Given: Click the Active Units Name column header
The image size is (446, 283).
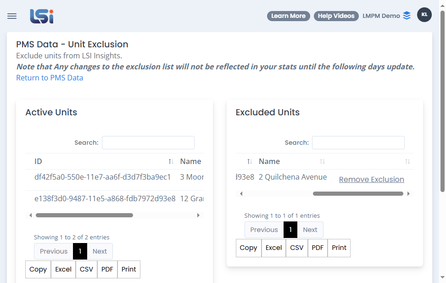Looking at the screenshot, I should [x=190, y=161].
